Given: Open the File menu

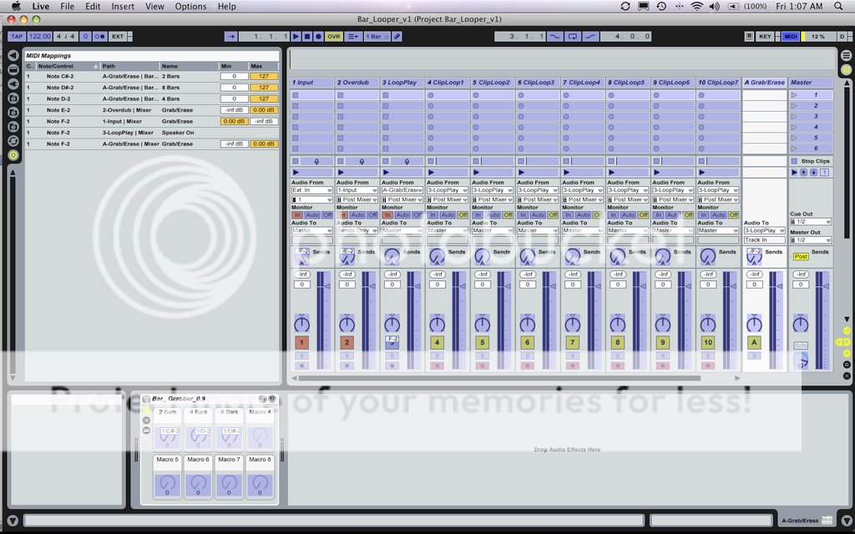Looking at the screenshot, I should pos(67,7).
